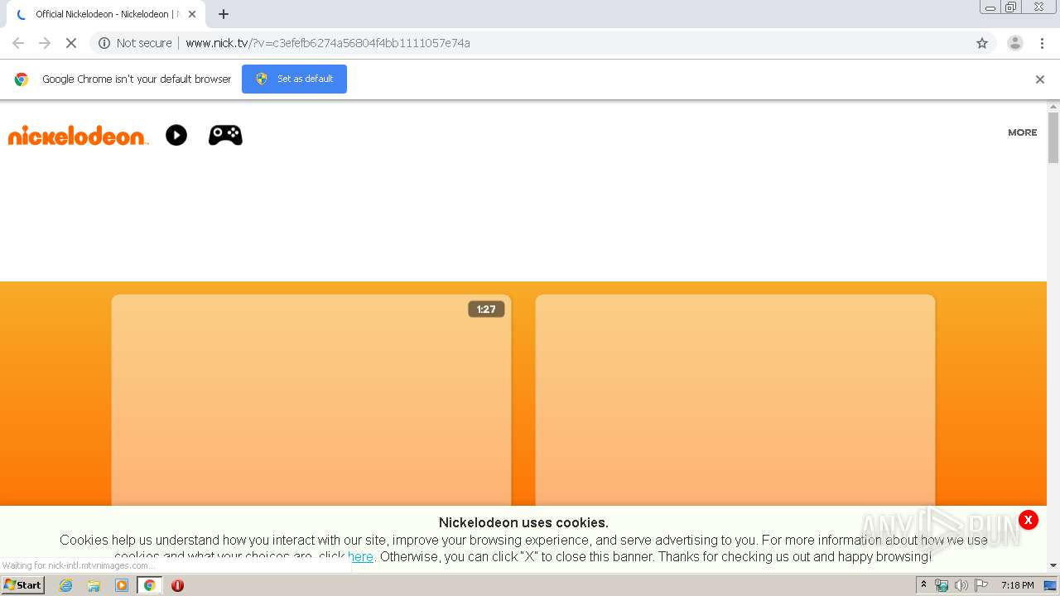1060x596 pixels.
Task: Open the Windows Start menu
Action: pyautogui.click(x=22, y=585)
